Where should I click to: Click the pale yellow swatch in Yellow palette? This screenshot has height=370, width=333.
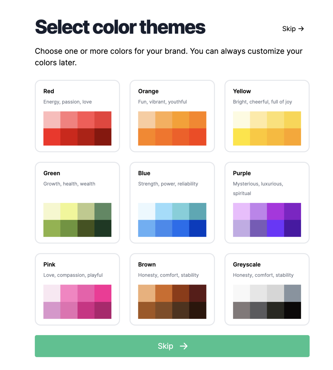[x=242, y=120]
